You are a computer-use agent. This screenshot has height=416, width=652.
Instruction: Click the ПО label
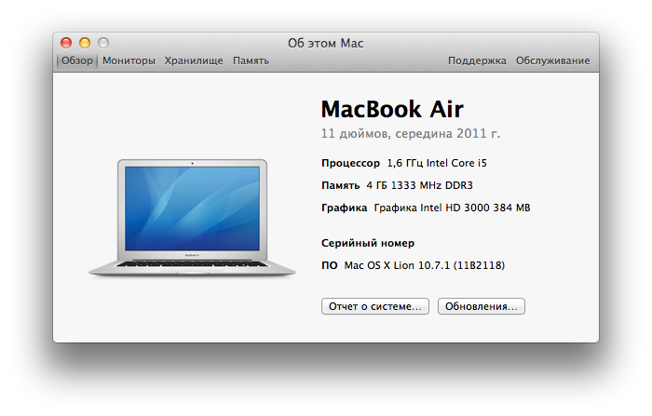330,265
